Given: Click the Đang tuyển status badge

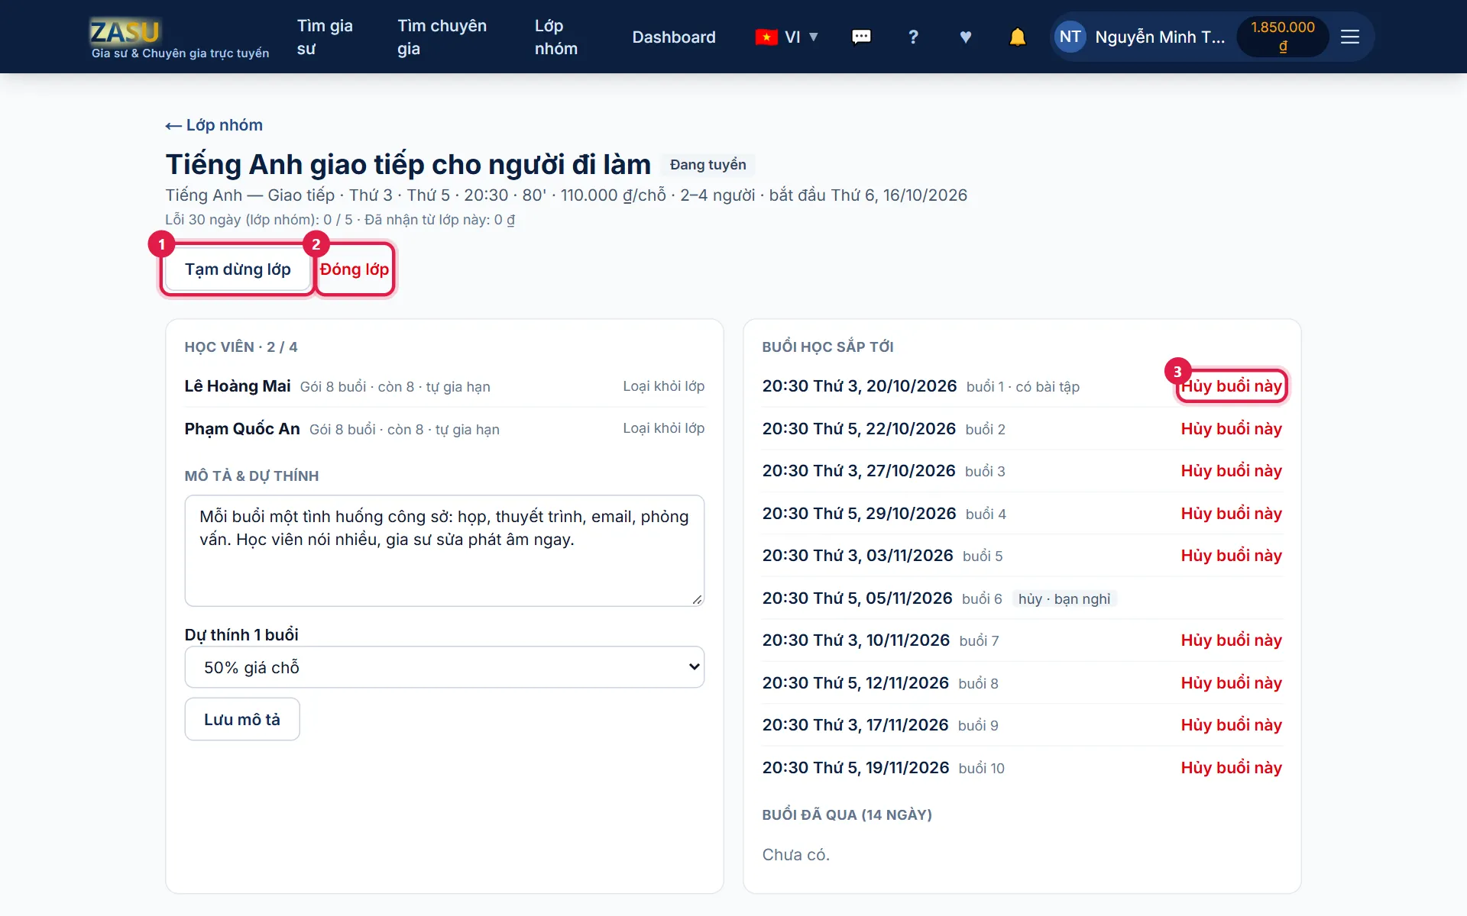Looking at the screenshot, I should [708, 165].
